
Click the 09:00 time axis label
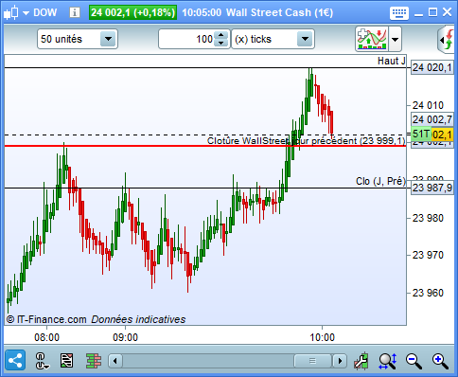[125, 337]
